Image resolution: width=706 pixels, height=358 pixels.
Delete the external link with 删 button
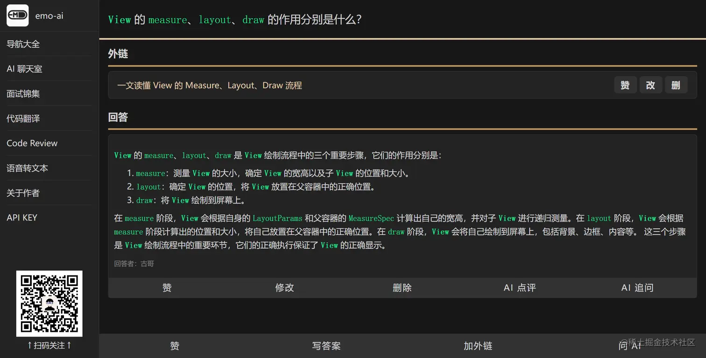676,85
